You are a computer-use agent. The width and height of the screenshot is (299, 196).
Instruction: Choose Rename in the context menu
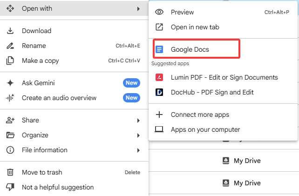(74, 46)
